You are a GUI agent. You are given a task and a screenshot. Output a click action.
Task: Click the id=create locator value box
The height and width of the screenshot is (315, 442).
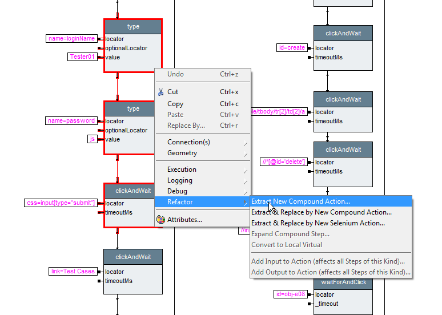[x=292, y=48]
